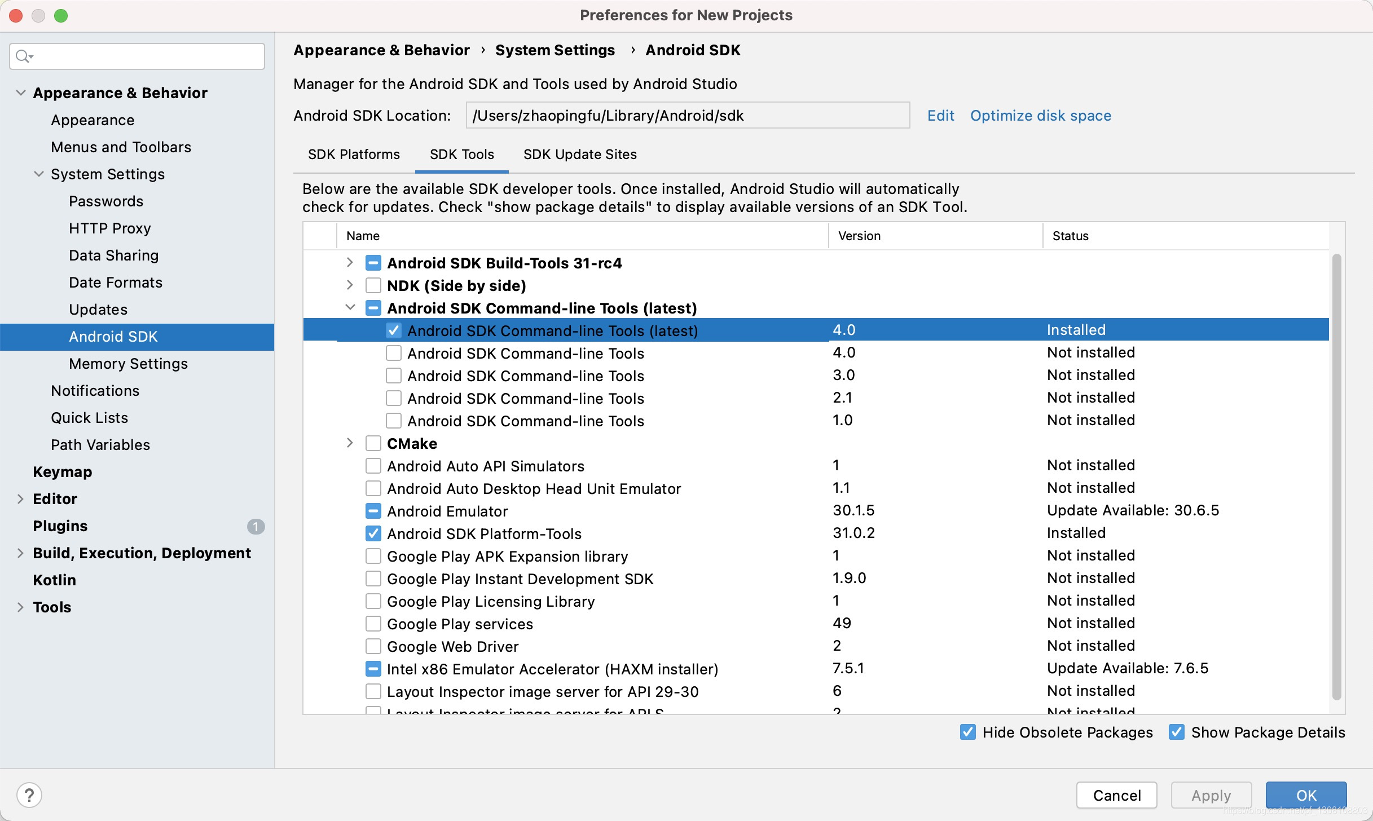Confirm with the OK button
The image size is (1373, 821).
pos(1306,795)
